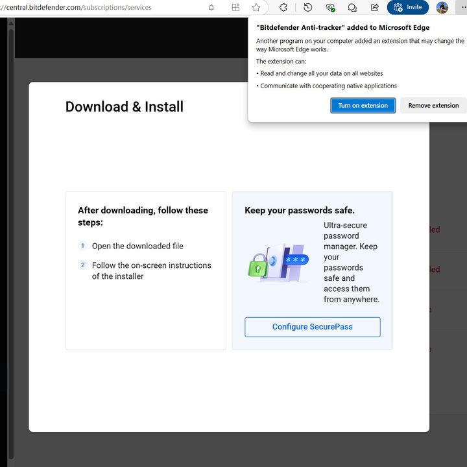The width and height of the screenshot is (467, 467).
Task: Click 'Keep your passwords safe.' heading
Action: (300, 210)
